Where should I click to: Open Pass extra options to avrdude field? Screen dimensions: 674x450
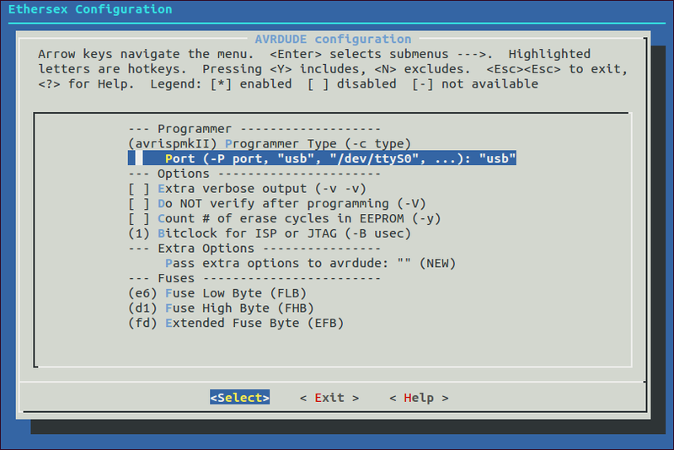point(310,264)
